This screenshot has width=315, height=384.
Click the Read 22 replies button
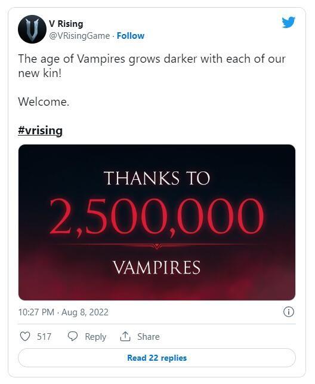pyautogui.click(x=157, y=358)
